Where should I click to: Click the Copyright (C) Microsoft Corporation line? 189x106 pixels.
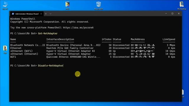coord(50,22)
